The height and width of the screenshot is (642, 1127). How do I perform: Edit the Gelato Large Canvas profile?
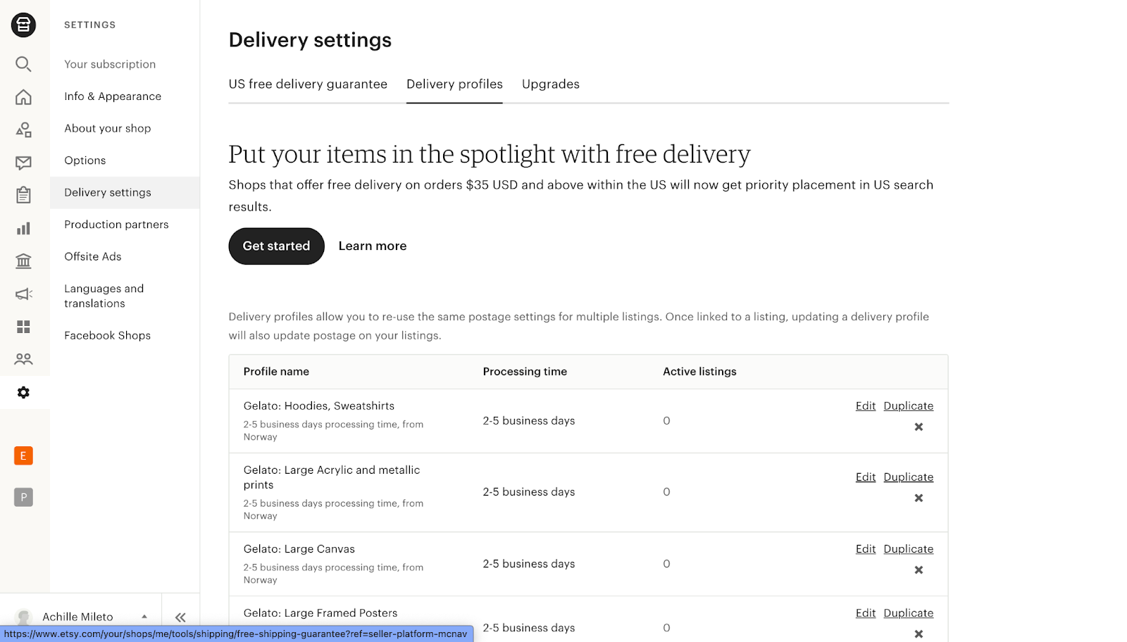[x=865, y=549]
